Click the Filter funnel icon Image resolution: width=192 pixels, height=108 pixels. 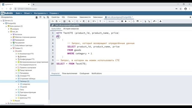point(100,21)
